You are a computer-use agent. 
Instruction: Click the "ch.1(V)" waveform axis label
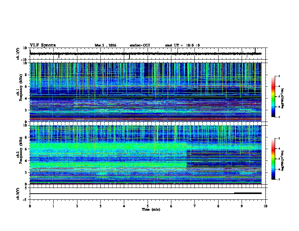click(x=18, y=54)
